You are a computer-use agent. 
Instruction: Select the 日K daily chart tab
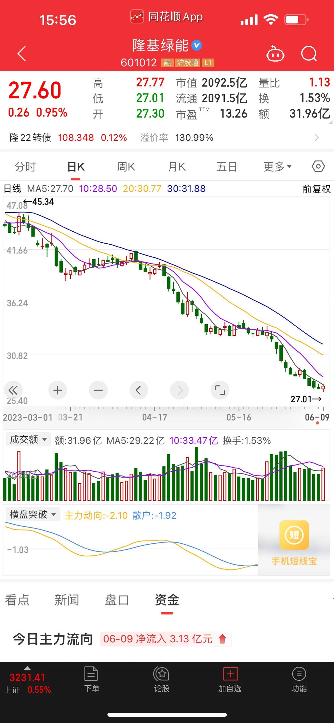point(76,166)
